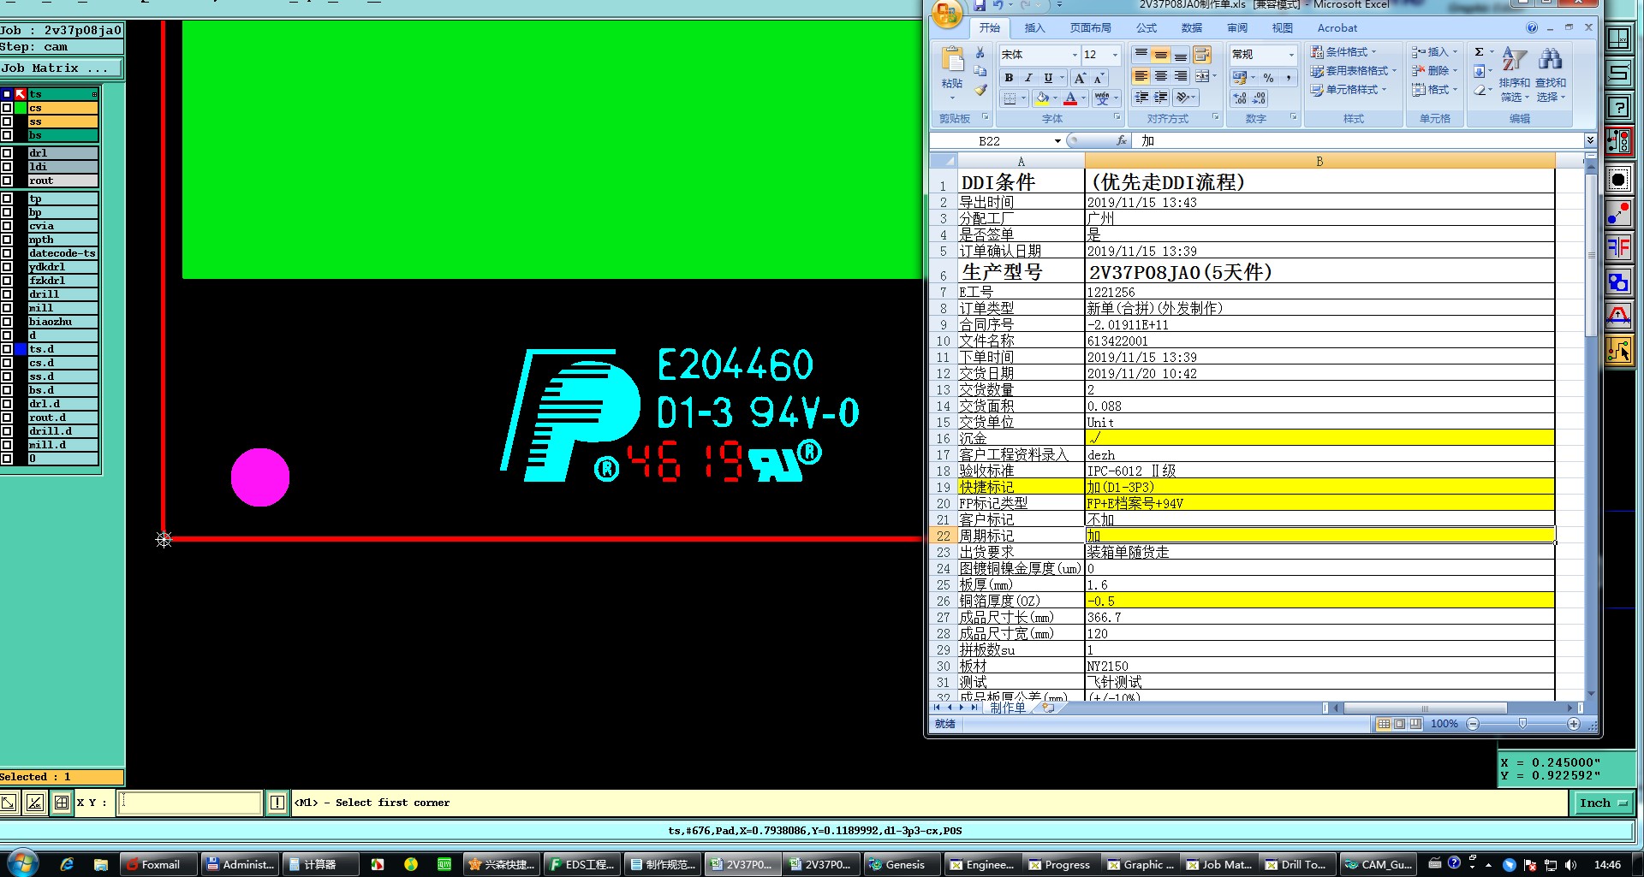Open number format dropdown 常规
Image resolution: width=1644 pixels, height=877 pixels.
pos(1291,55)
